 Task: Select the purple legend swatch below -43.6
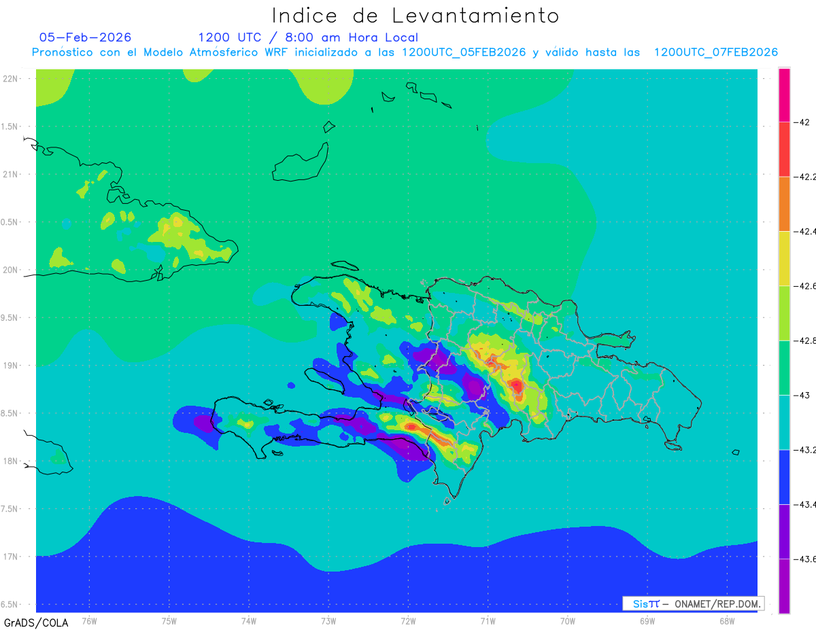[x=784, y=586]
